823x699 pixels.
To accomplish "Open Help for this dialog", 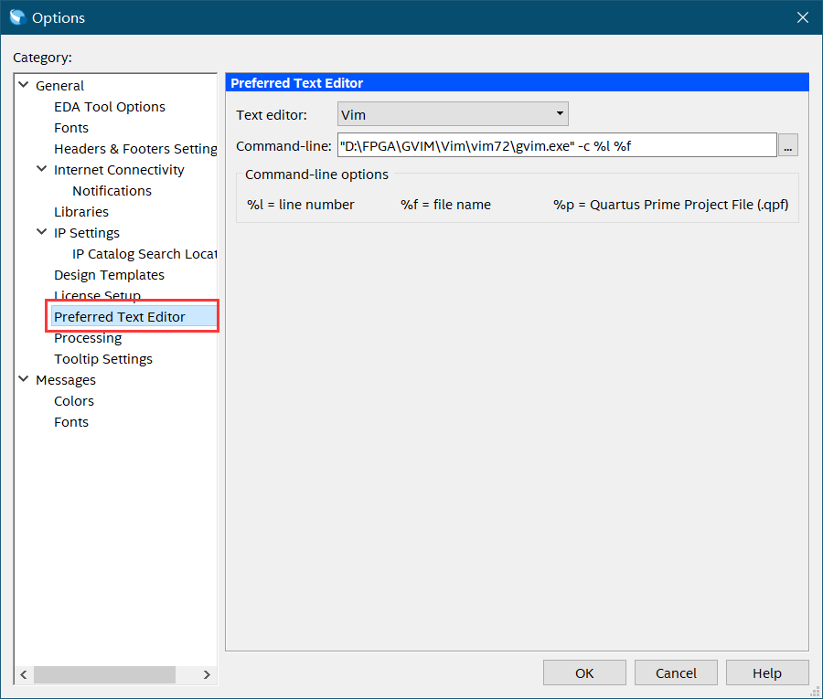I will [x=767, y=673].
